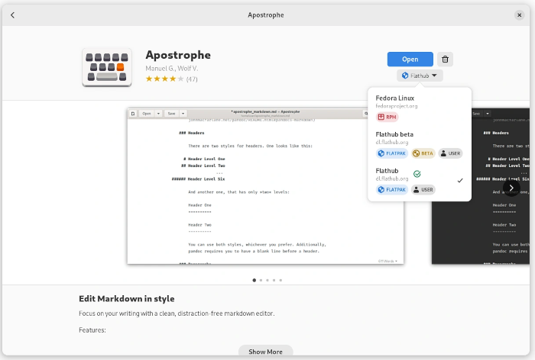The image size is (535, 360).
Task: Open the Apostrophe application
Action: click(x=410, y=59)
